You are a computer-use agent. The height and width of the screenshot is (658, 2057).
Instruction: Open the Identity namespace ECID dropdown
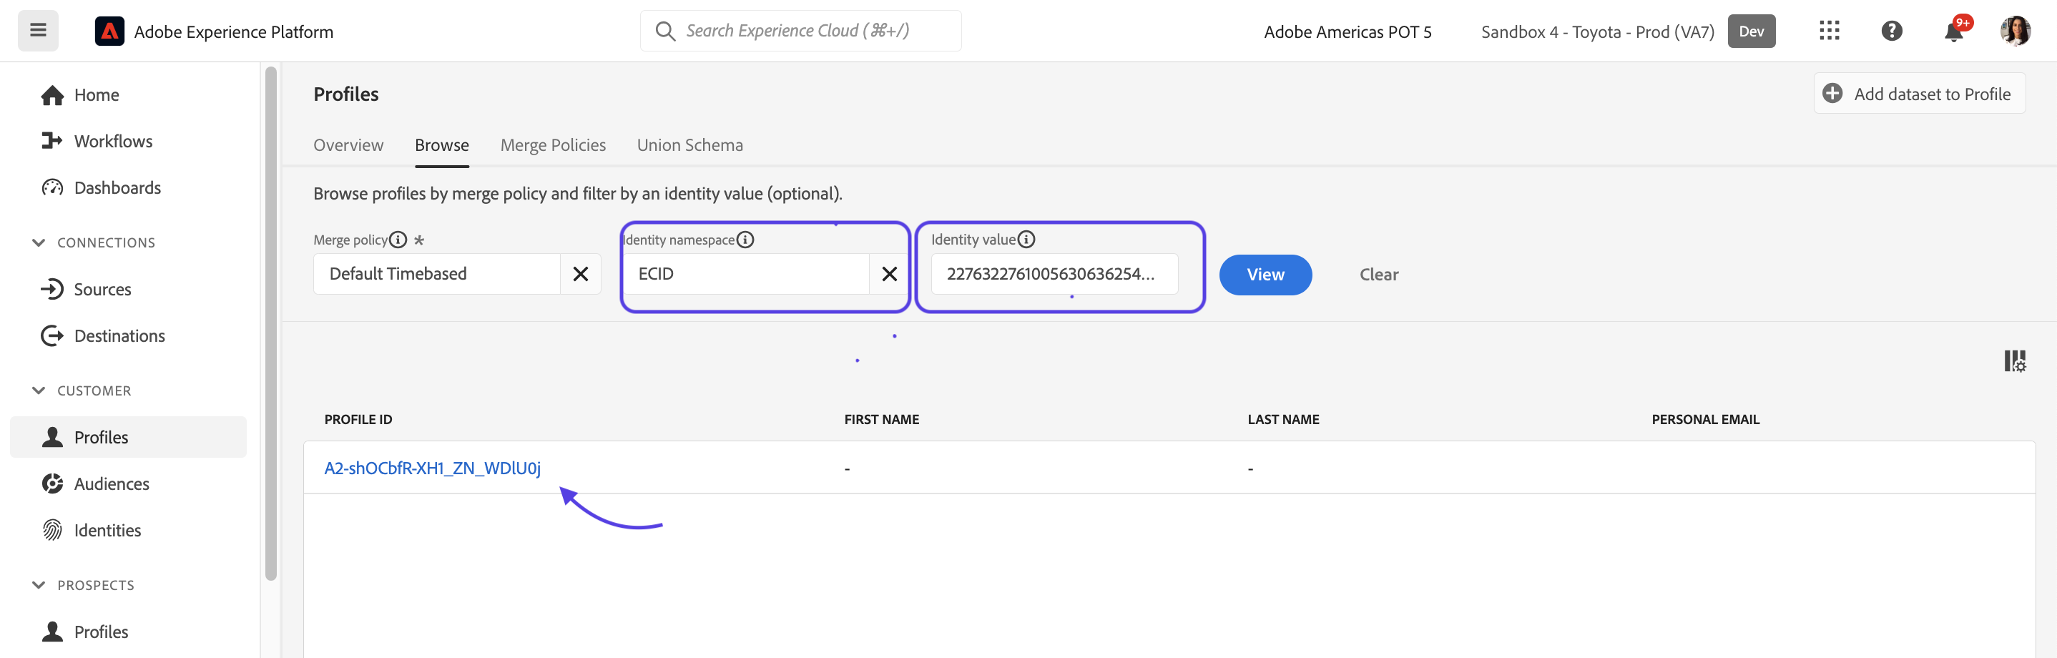tap(746, 274)
